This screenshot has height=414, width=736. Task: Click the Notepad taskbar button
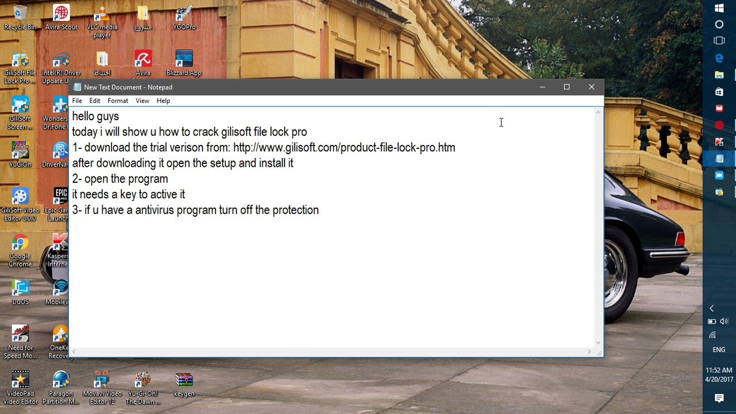(719, 158)
